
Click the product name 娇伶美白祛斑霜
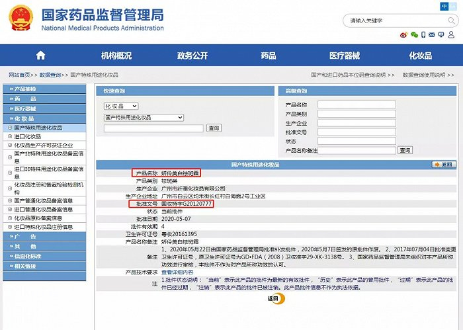(180, 173)
